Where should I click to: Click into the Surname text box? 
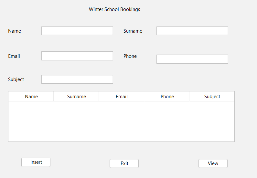pos(192,31)
